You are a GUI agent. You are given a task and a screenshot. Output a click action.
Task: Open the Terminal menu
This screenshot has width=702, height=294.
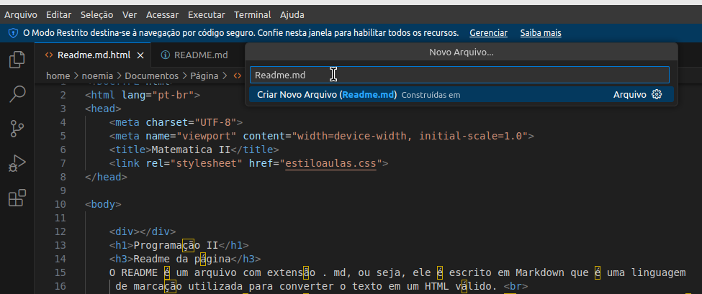click(x=253, y=15)
